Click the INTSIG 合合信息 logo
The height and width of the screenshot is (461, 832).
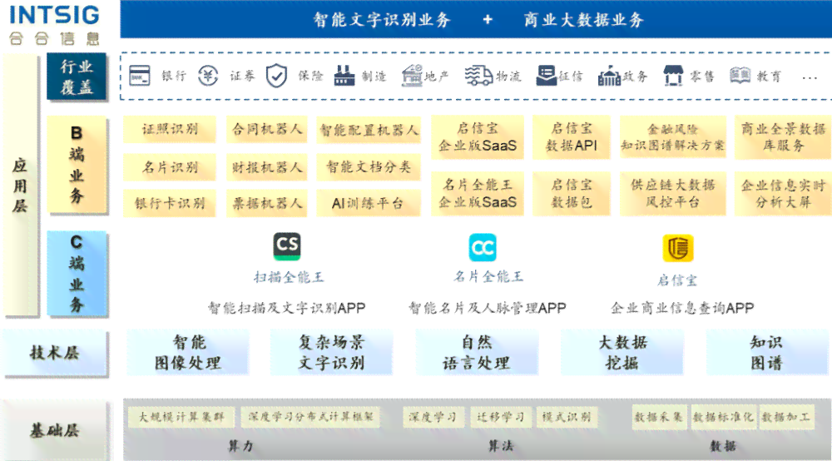tap(55, 25)
